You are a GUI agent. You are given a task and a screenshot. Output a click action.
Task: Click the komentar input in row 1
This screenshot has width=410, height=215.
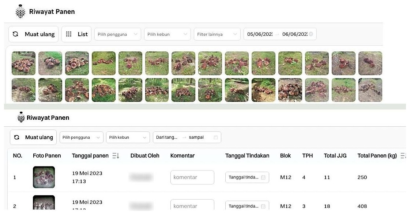point(192,177)
